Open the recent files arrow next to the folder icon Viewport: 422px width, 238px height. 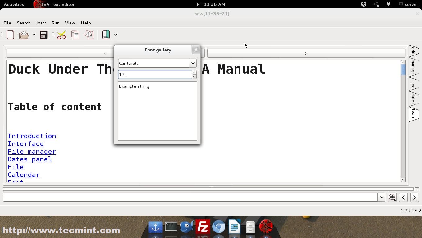34,35
